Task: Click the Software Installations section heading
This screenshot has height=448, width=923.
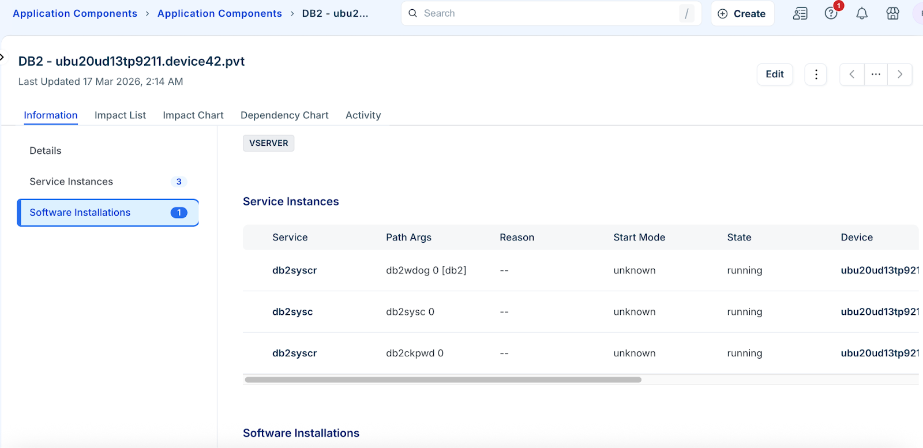Action: tap(301, 434)
